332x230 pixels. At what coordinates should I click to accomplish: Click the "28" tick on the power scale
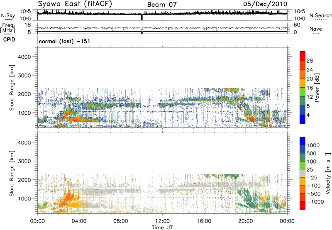point(310,61)
